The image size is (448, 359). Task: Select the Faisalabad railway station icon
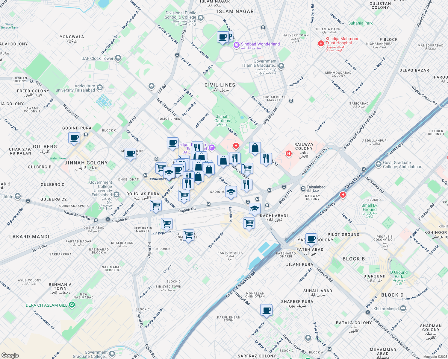tap(303, 188)
